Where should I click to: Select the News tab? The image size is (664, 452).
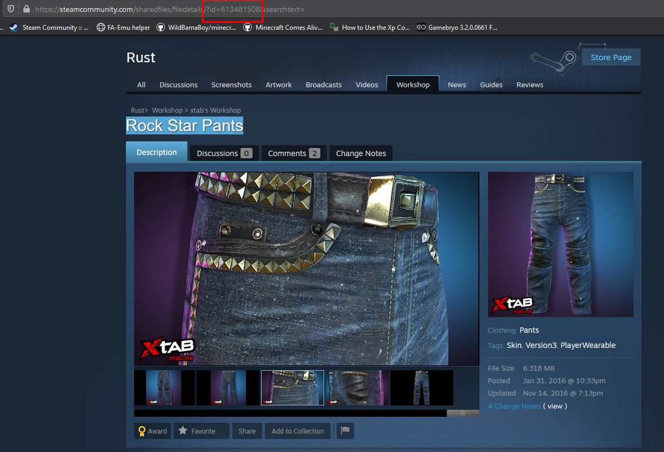click(457, 85)
